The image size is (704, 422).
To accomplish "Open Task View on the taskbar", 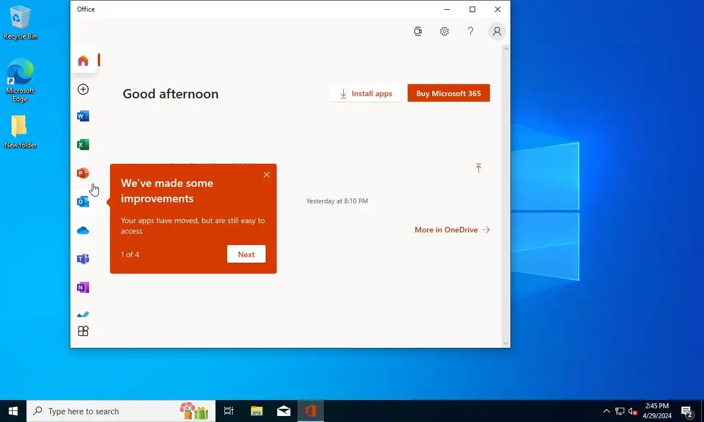I will pos(229,411).
